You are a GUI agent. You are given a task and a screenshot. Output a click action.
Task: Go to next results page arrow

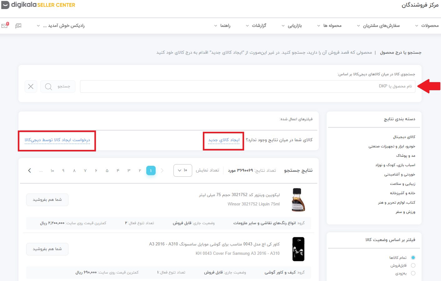click(29, 170)
